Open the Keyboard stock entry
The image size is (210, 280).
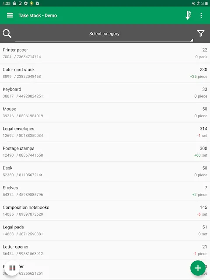click(x=105, y=92)
